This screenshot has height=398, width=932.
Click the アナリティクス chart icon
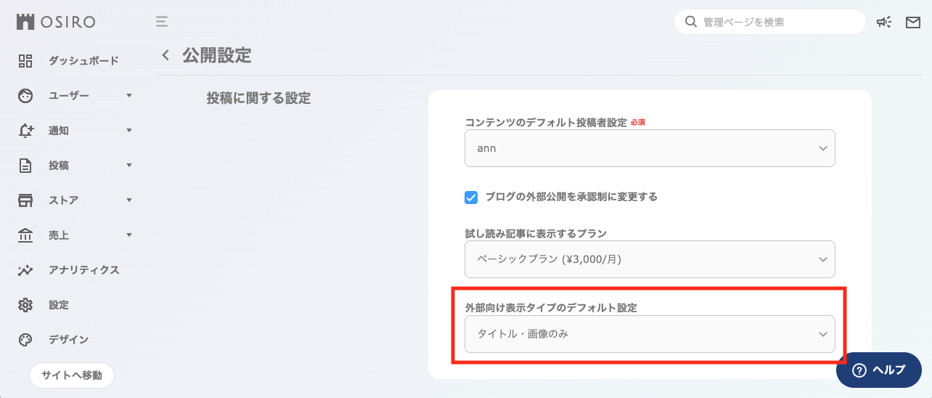25,270
